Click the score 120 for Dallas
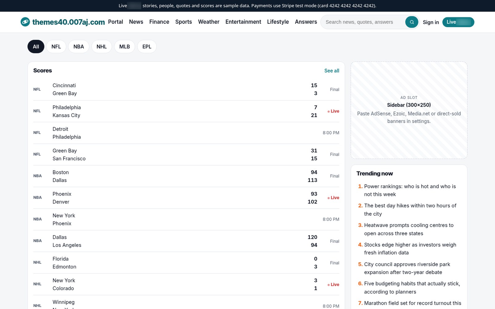 coord(312,237)
